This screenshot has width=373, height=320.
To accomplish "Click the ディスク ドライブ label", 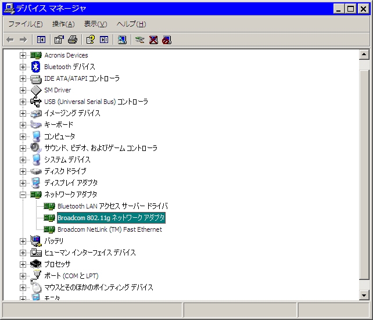I will 65,171.
